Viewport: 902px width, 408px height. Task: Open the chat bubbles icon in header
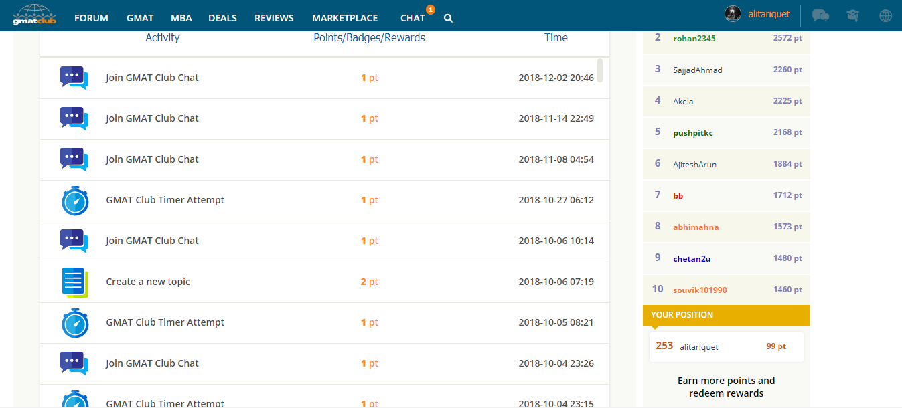820,15
